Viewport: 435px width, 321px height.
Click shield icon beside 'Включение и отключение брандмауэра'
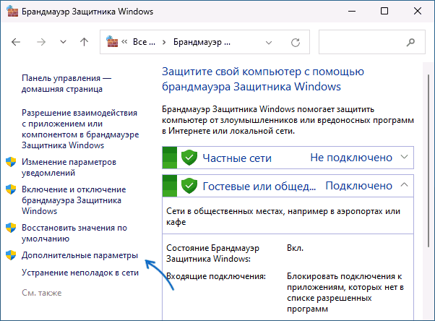point(11,189)
